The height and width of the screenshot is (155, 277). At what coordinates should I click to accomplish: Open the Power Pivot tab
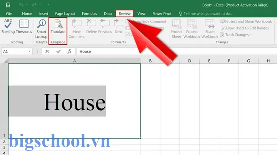(162, 14)
